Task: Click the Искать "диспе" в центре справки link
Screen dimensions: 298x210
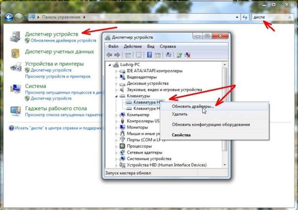Action: click(x=59, y=128)
